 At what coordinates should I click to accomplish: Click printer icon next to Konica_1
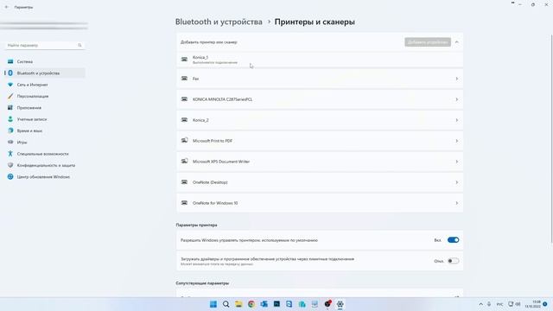[x=184, y=60]
